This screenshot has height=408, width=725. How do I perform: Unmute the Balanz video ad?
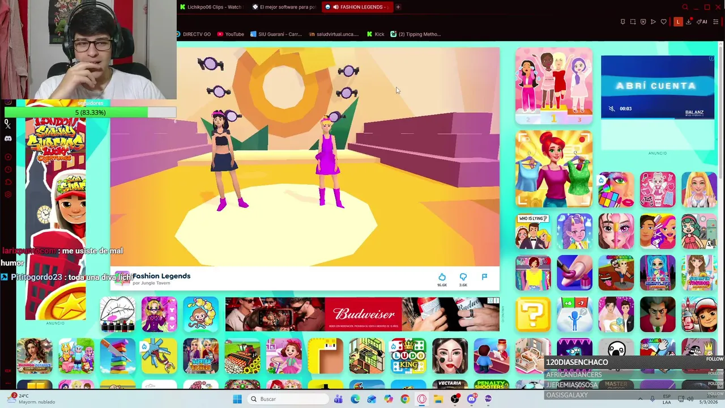pos(611,108)
